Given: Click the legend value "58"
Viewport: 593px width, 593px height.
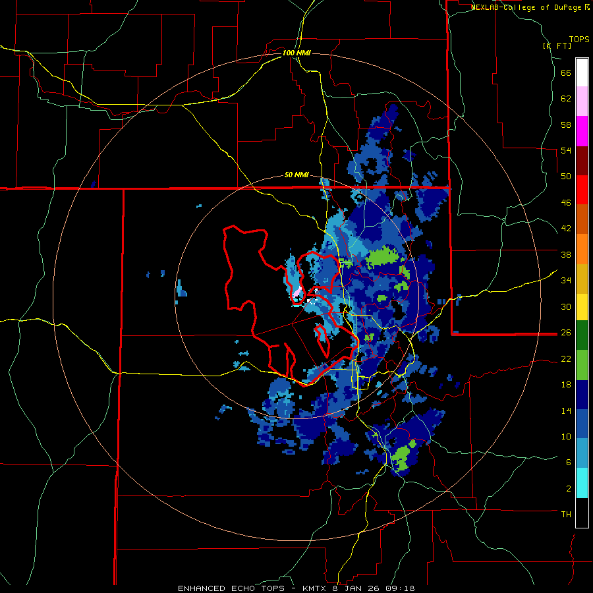Looking at the screenshot, I should (566, 125).
